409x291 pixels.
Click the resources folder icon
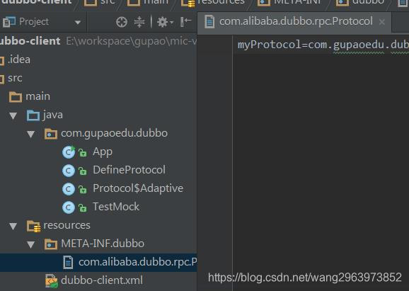33,226
